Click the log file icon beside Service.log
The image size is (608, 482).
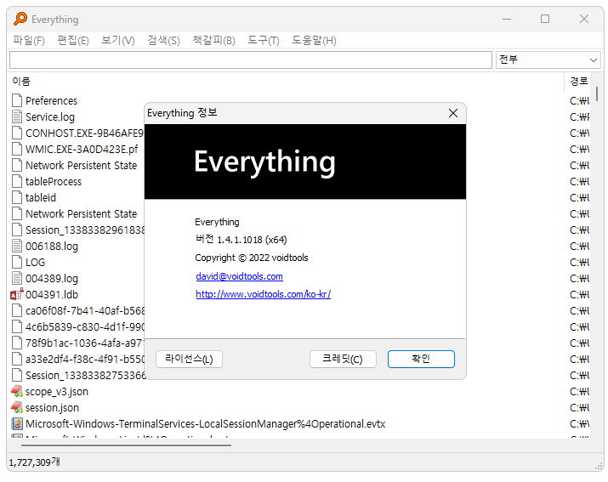pyautogui.click(x=17, y=116)
